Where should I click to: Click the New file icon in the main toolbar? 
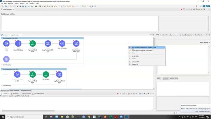tap(2, 6)
